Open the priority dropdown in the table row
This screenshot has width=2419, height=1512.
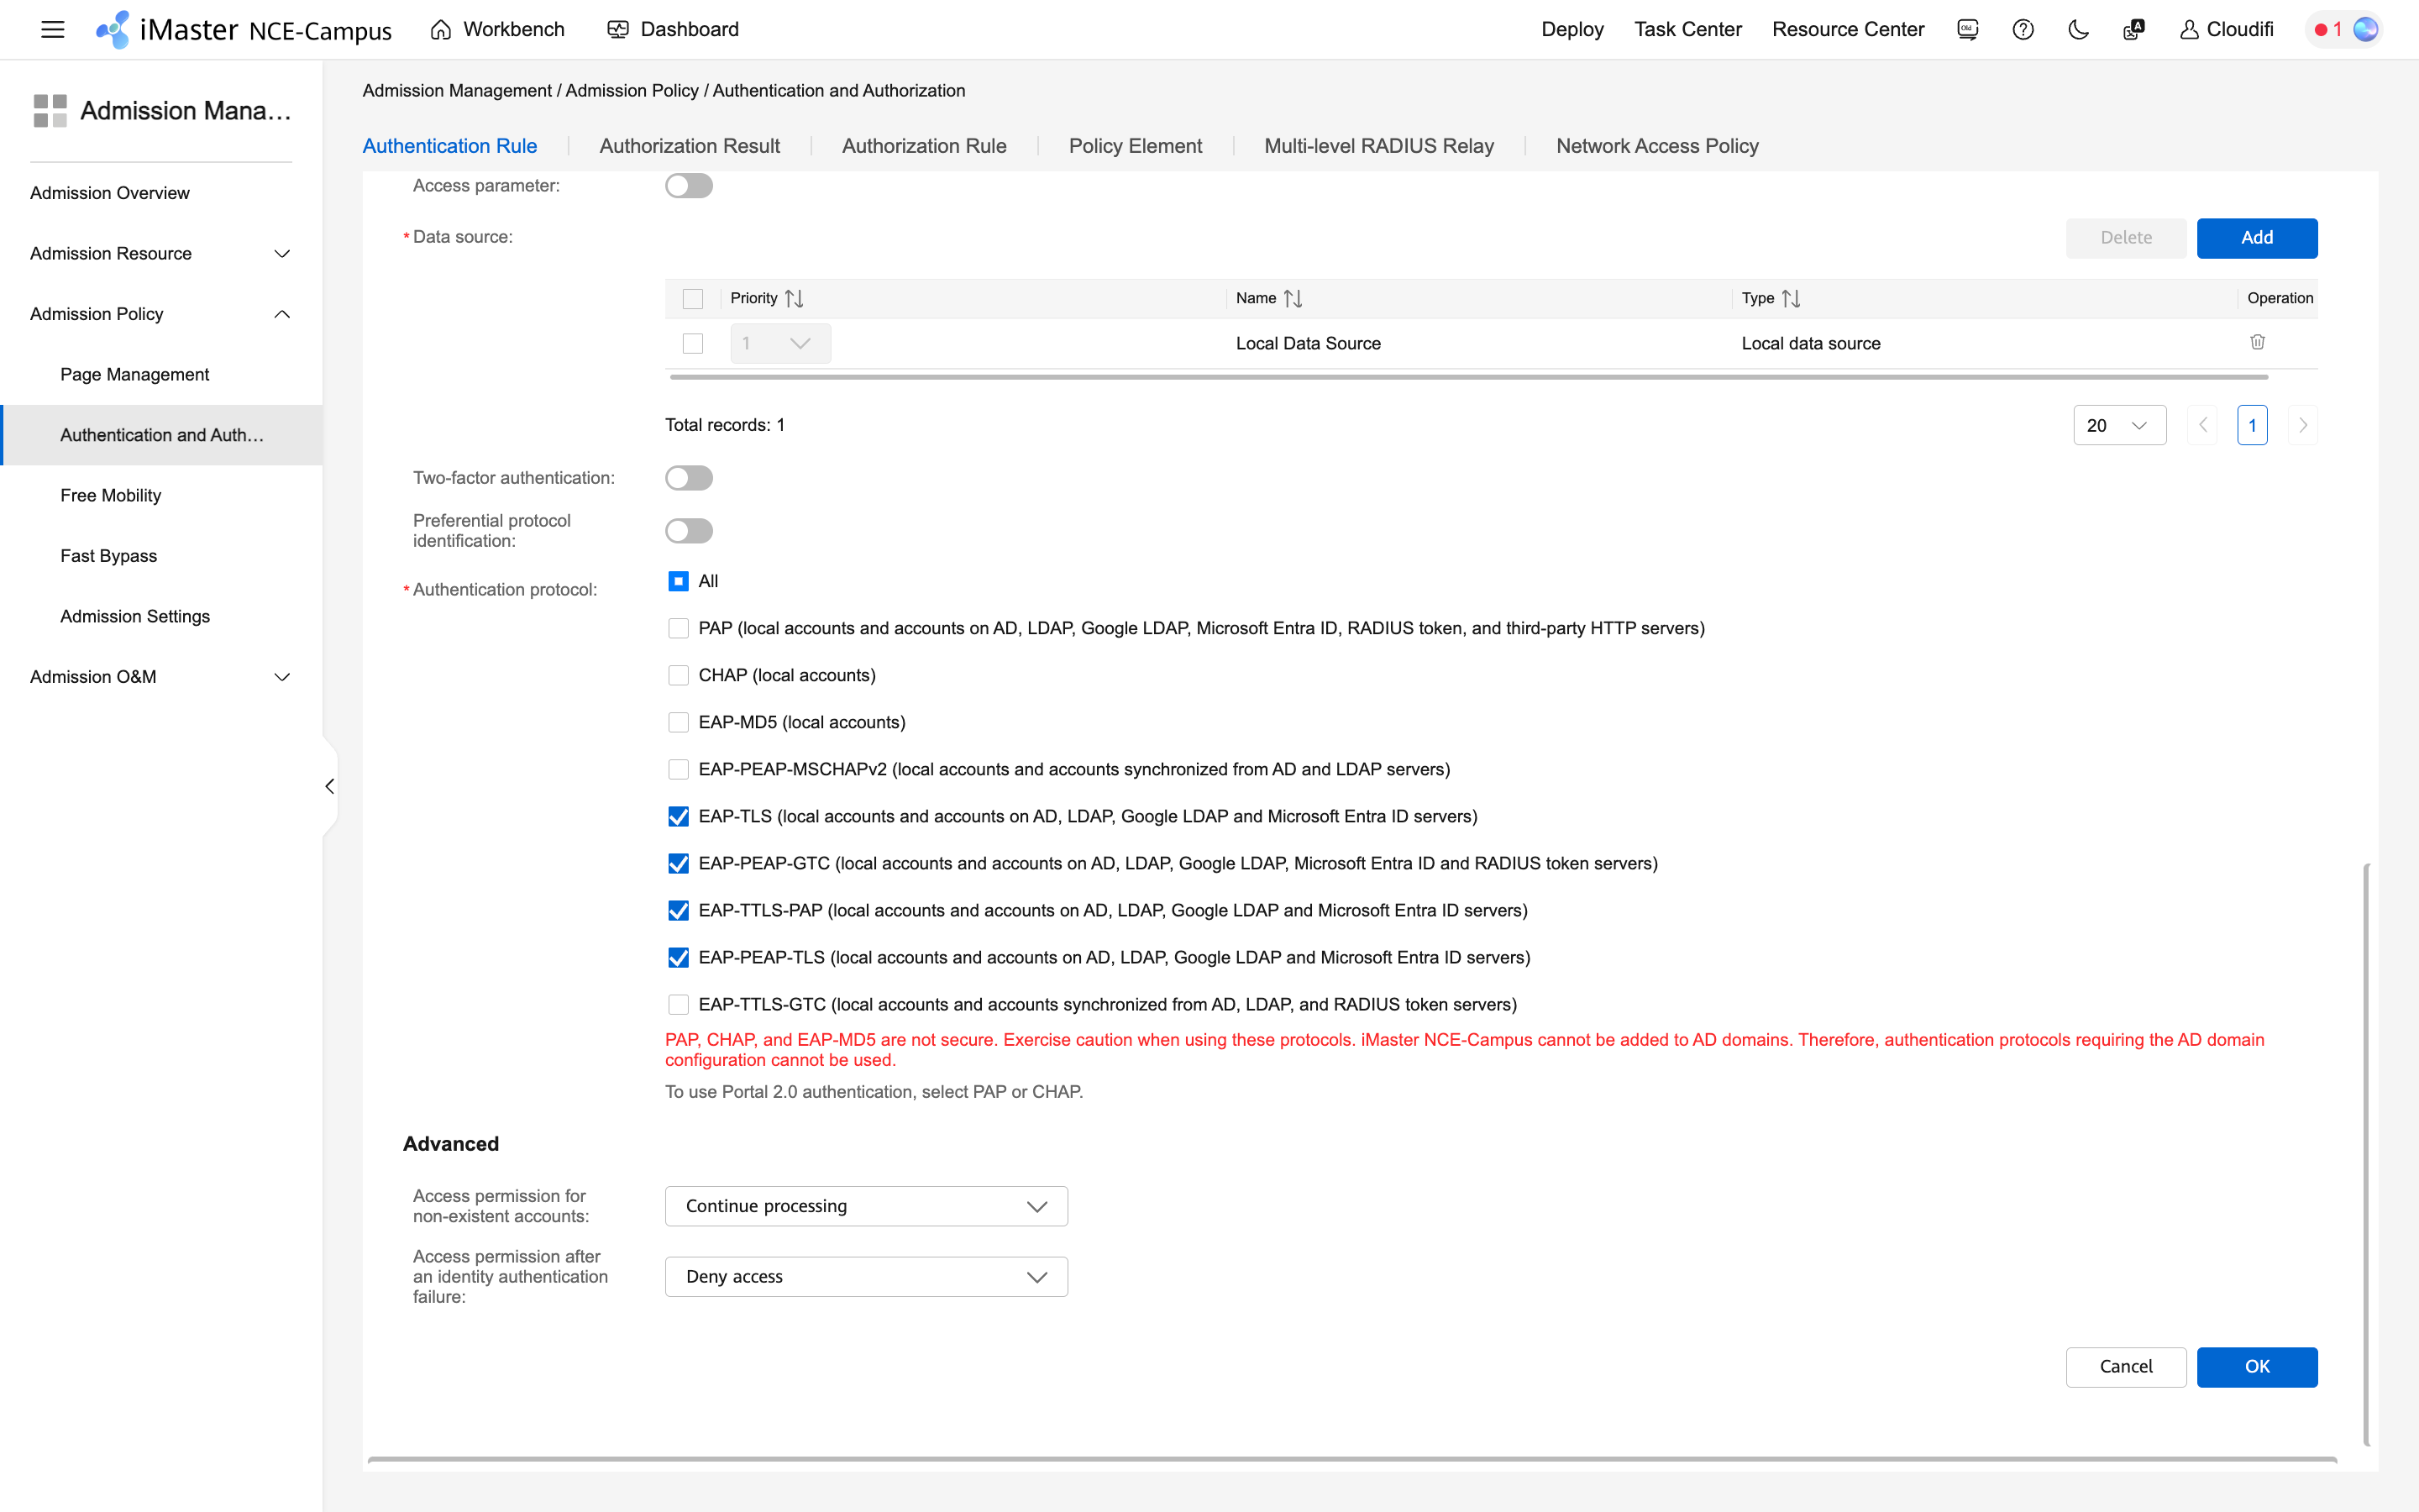pos(779,342)
